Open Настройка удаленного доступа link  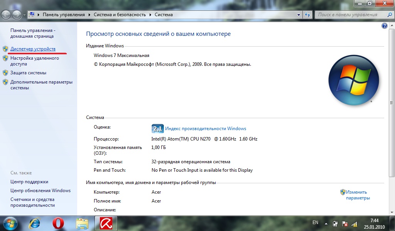coord(34,61)
